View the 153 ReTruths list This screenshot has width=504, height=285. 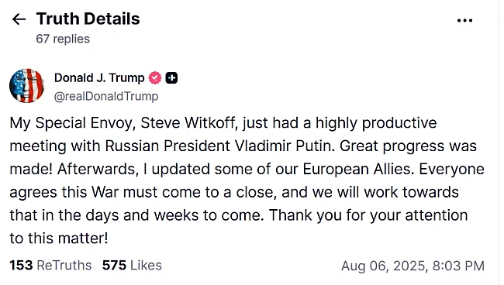pyautogui.click(x=50, y=266)
